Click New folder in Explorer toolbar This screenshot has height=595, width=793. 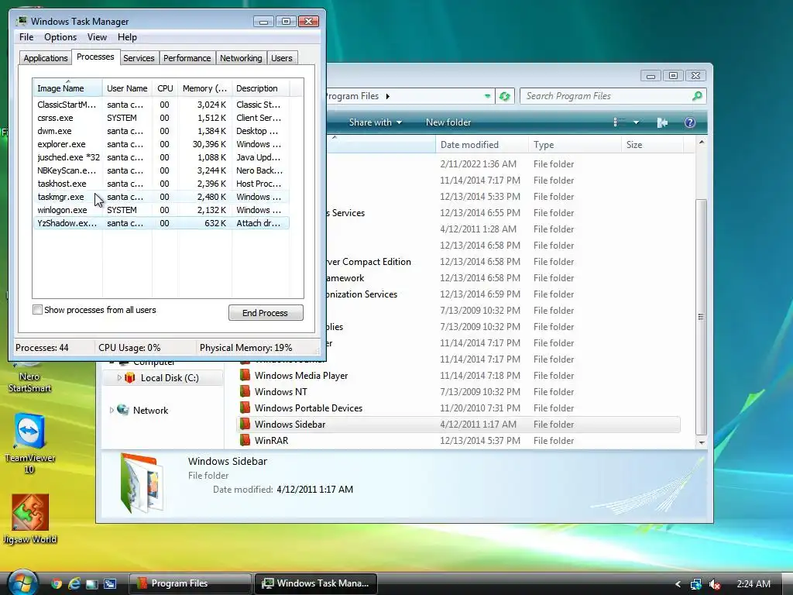tap(448, 122)
